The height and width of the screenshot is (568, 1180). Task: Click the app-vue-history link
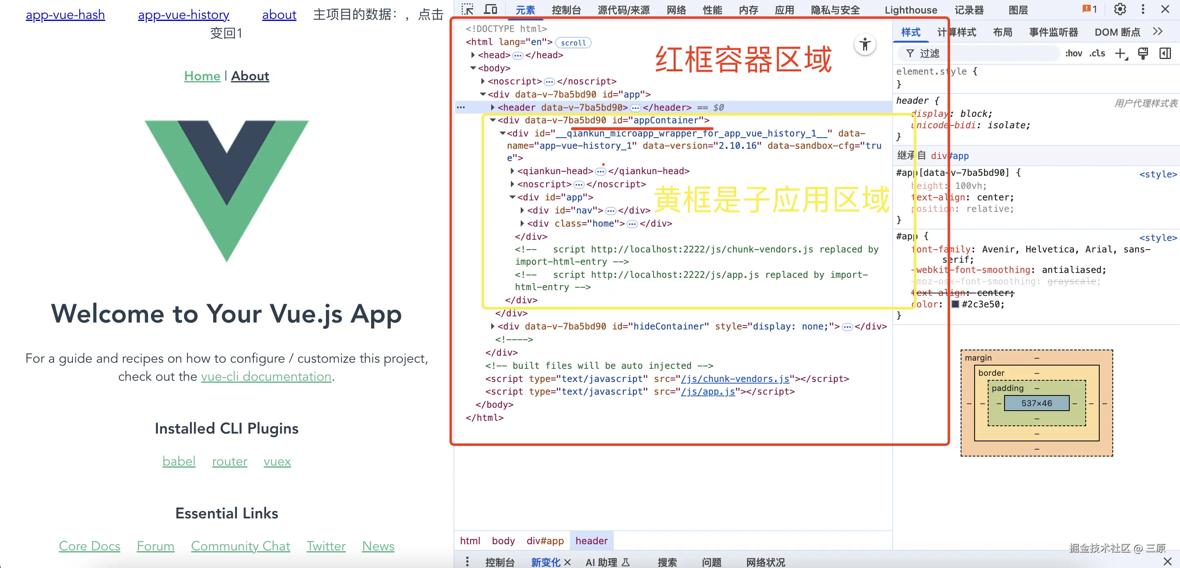click(183, 15)
